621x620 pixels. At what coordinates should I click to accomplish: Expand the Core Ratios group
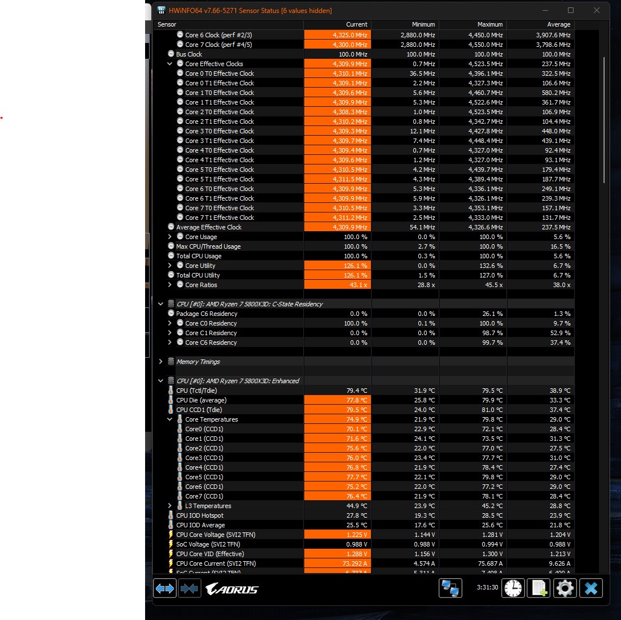170,285
